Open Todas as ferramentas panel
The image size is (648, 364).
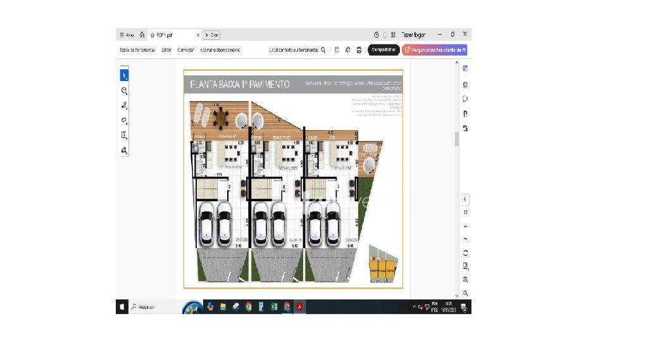click(x=137, y=50)
